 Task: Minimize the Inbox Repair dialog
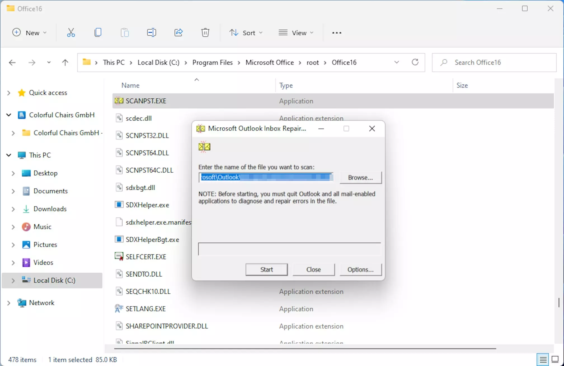click(x=321, y=129)
